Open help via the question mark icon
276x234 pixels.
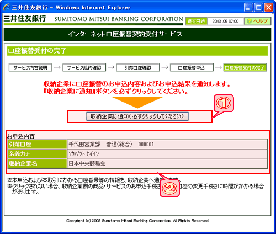tap(249, 21)
